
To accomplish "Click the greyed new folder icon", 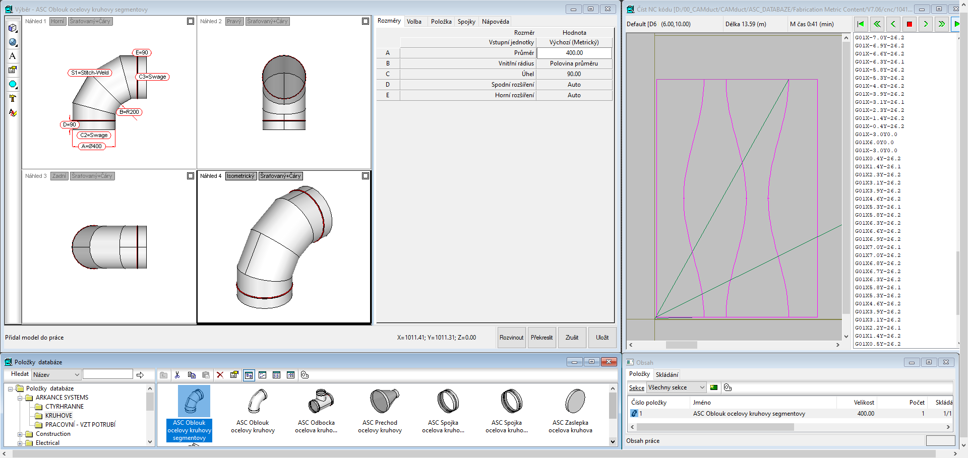I will (x=163, y=375).
